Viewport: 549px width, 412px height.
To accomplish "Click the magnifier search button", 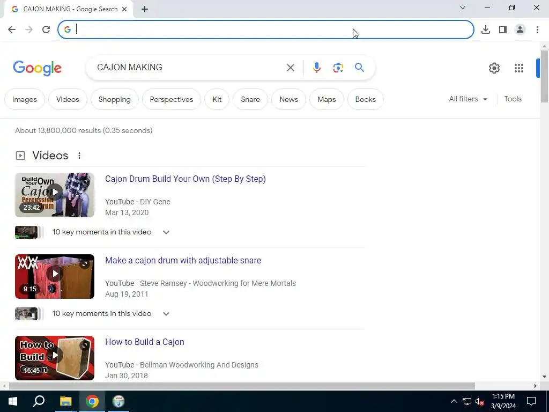I will [x=360, y=67].
